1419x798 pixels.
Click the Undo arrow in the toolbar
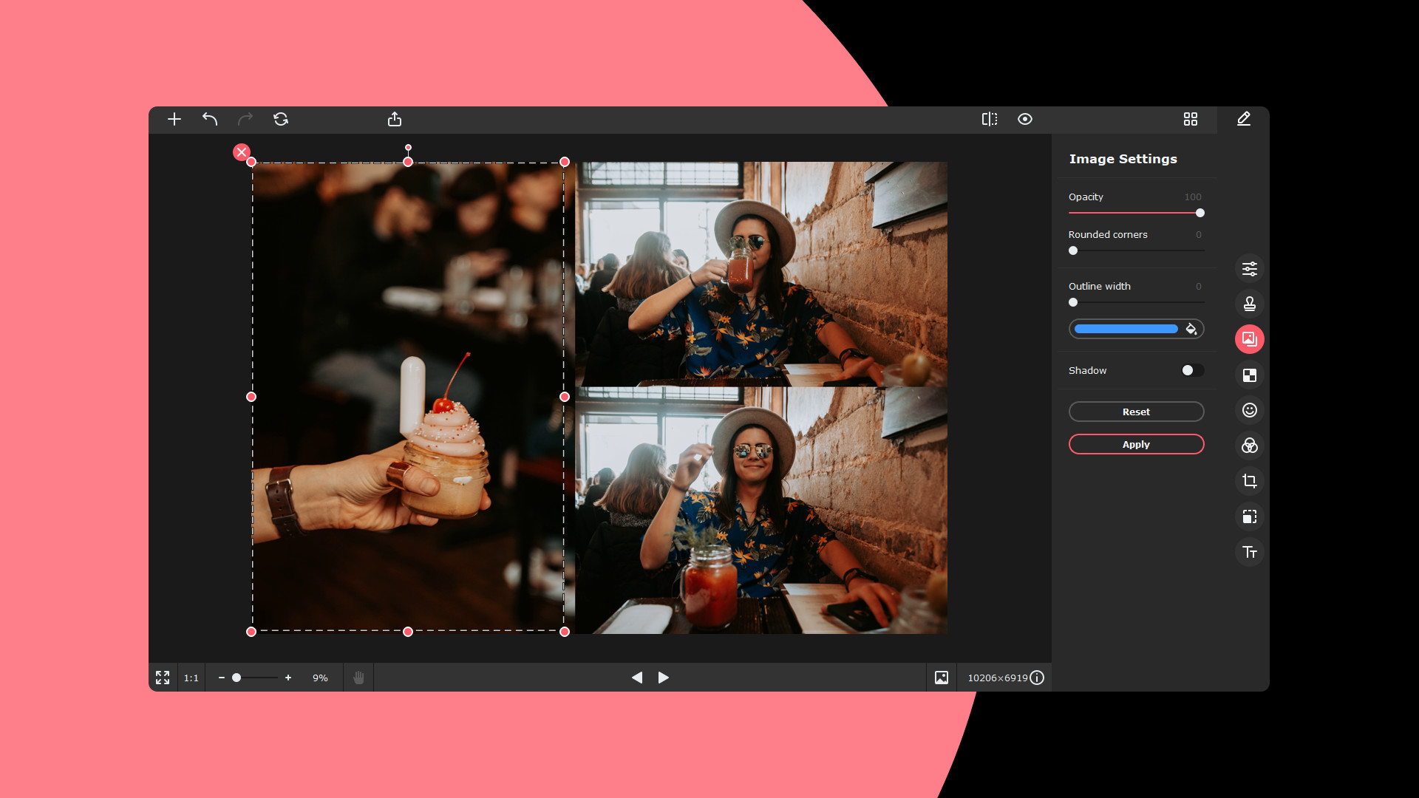[x=209, y=119]
